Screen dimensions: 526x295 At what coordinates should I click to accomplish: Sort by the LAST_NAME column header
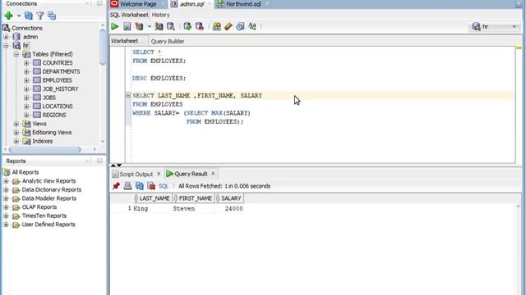click(x=152, y=198)
